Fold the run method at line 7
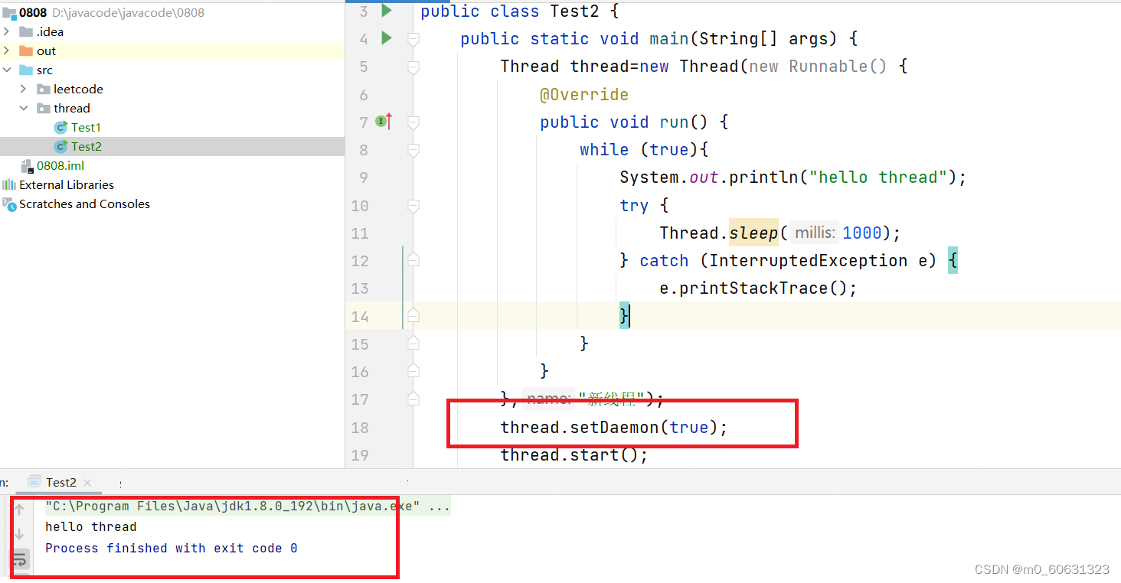This screenshot has width=1121, height=583. pos(413,122)
